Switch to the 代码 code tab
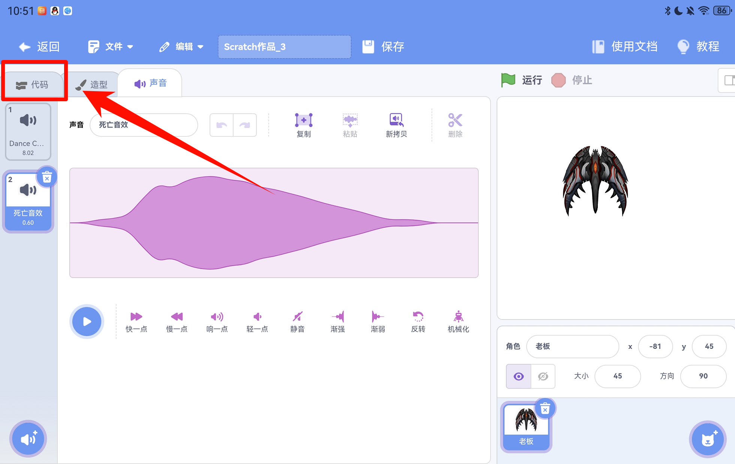735x464 pixels. tap(33, 85)
